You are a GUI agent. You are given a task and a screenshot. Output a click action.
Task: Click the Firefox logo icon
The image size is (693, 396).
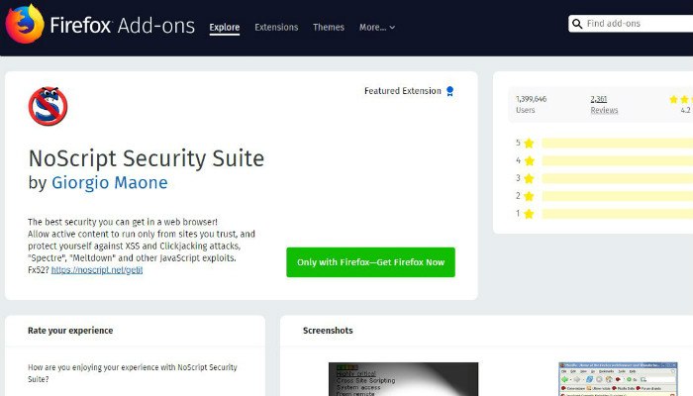pyautogui.click(x=25, y=25)
